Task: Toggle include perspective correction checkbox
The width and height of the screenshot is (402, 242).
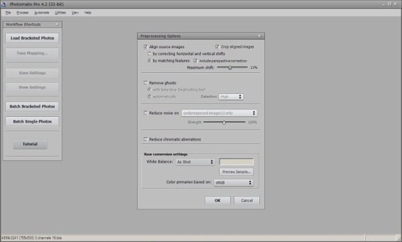Action: click(x=196, y=61)
